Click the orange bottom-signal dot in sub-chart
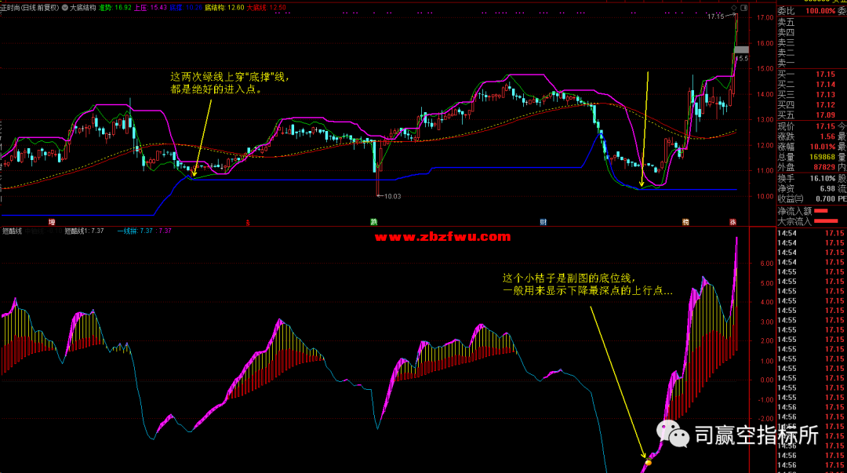Viewport: 847px width, 473px height. tap(648, 464)
